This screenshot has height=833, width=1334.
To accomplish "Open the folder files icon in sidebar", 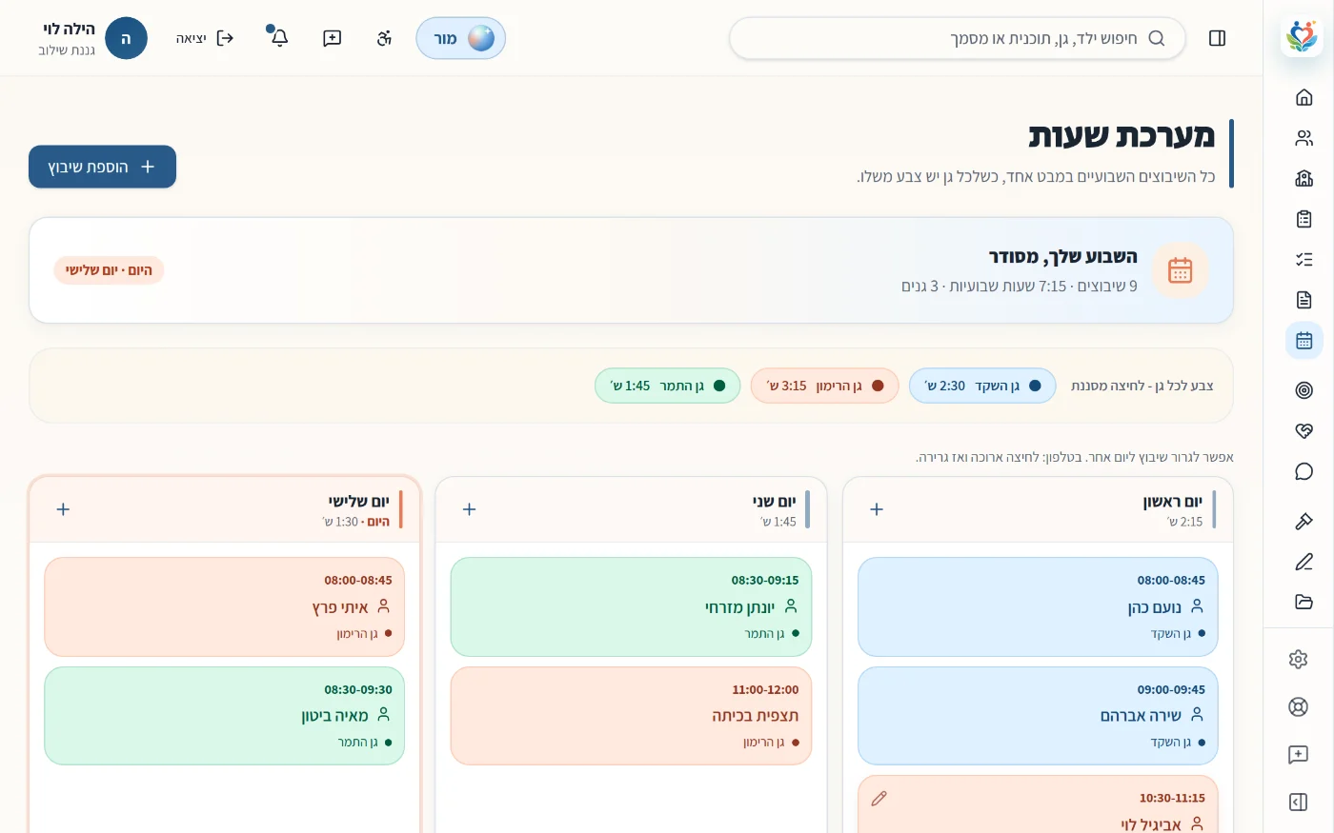I will 1304,602.
